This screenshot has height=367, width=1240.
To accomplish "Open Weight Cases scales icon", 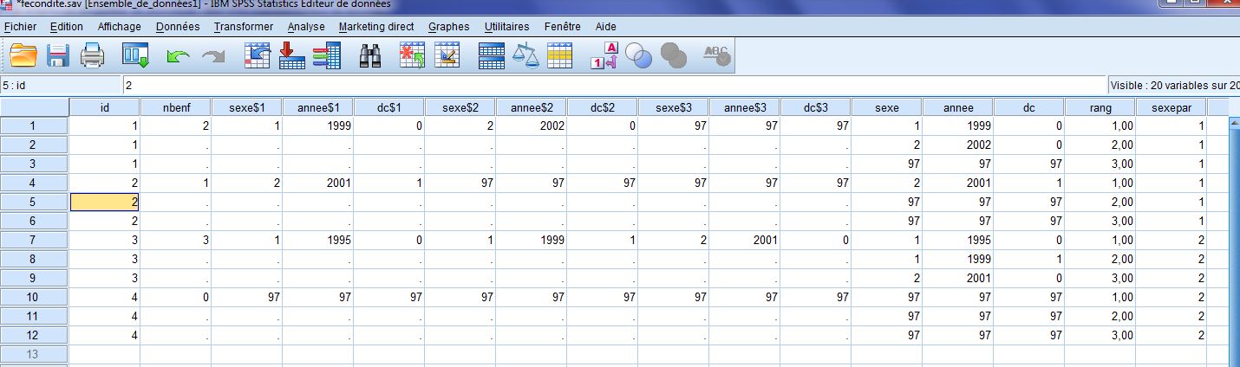I will pyautogui.click(x=525, y=56).
